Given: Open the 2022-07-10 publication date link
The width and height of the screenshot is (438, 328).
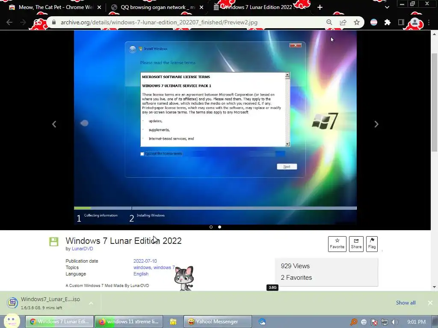Looking at the screenshot, I should tap(145, 261).
